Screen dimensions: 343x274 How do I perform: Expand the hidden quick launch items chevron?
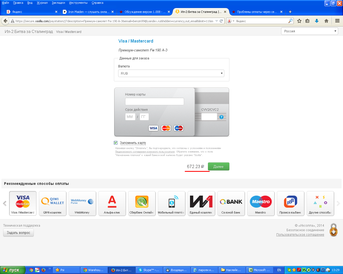click(x=50, y=268)
